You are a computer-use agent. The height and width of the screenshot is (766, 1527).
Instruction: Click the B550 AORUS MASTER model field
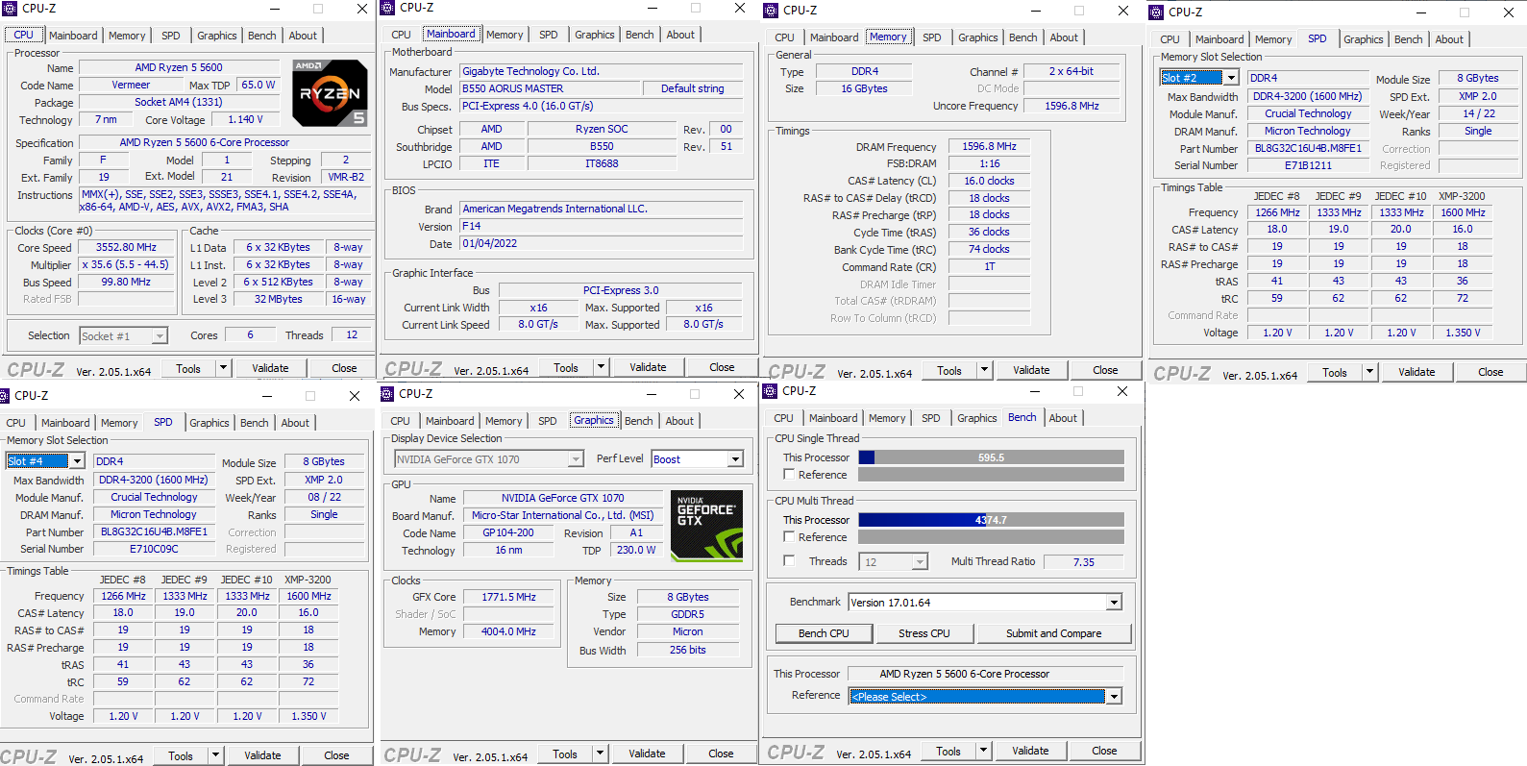[x=551, y=88]
